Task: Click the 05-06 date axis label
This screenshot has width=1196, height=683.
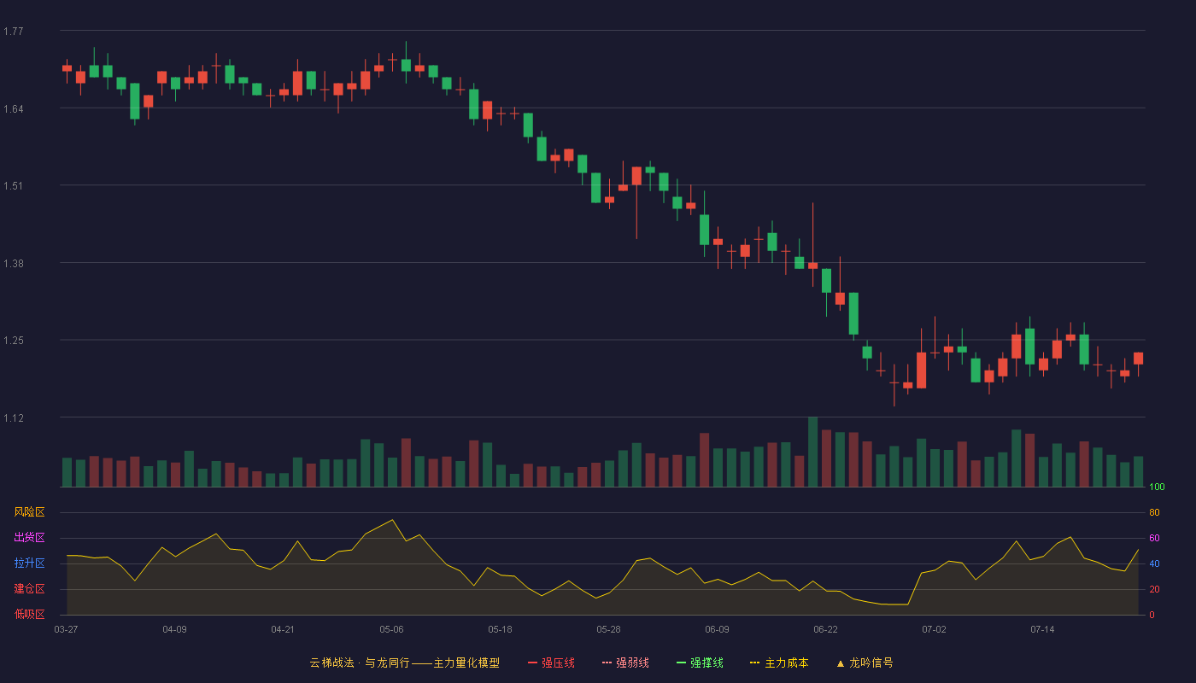Action: point(391,629)
